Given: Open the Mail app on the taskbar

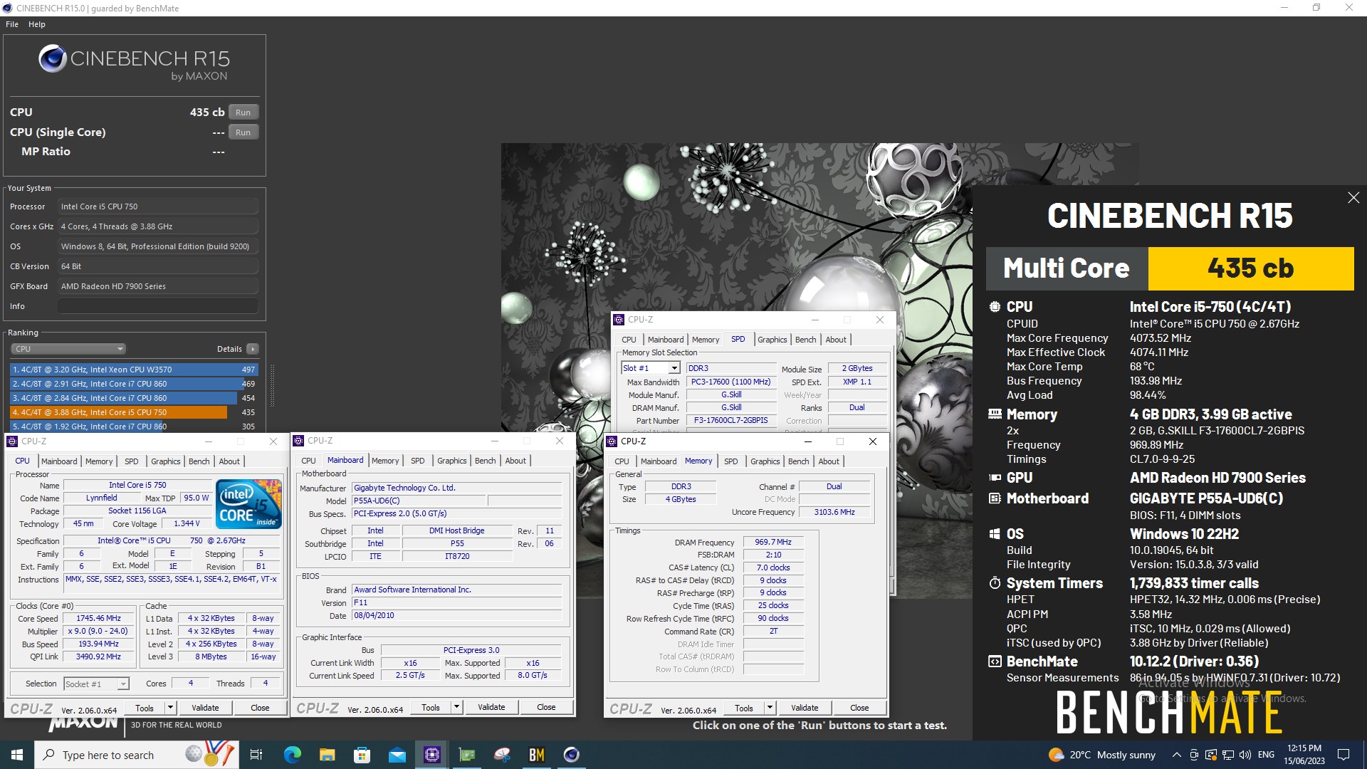Looking at the screenshot, I should point(397,755).
